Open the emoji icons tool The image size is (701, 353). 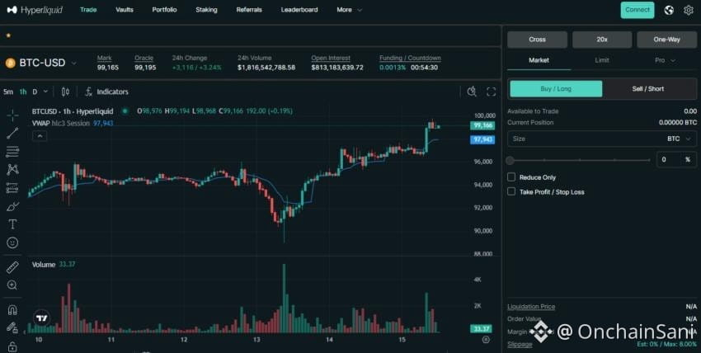(x=12, y=242)
